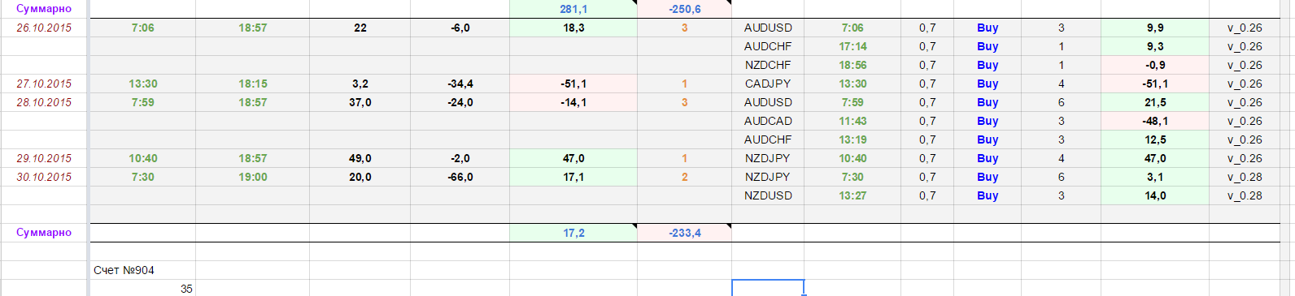Click the top summary cell showing -250,6
Screen dimensions: 1295x296
685,9
